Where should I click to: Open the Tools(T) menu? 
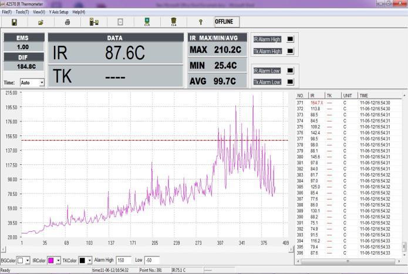(x=22, y=12)
